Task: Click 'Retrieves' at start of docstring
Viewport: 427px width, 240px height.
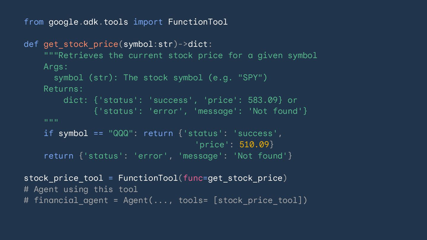Action: tap(81, 55)
